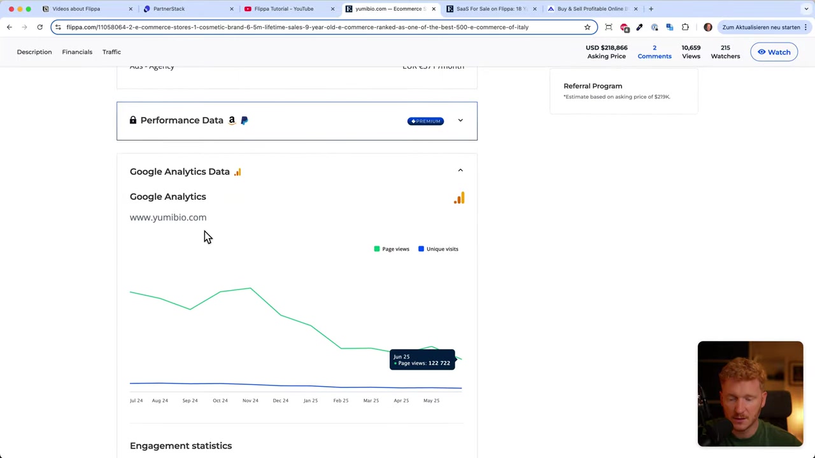The image size is (815, 458).
Task: Open the browser extensions puzzle icon
Action: pos(685,27)
